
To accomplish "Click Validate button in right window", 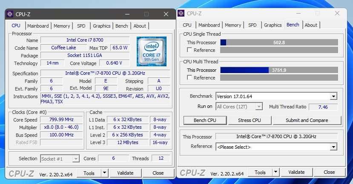I will [x=296, y=172].
